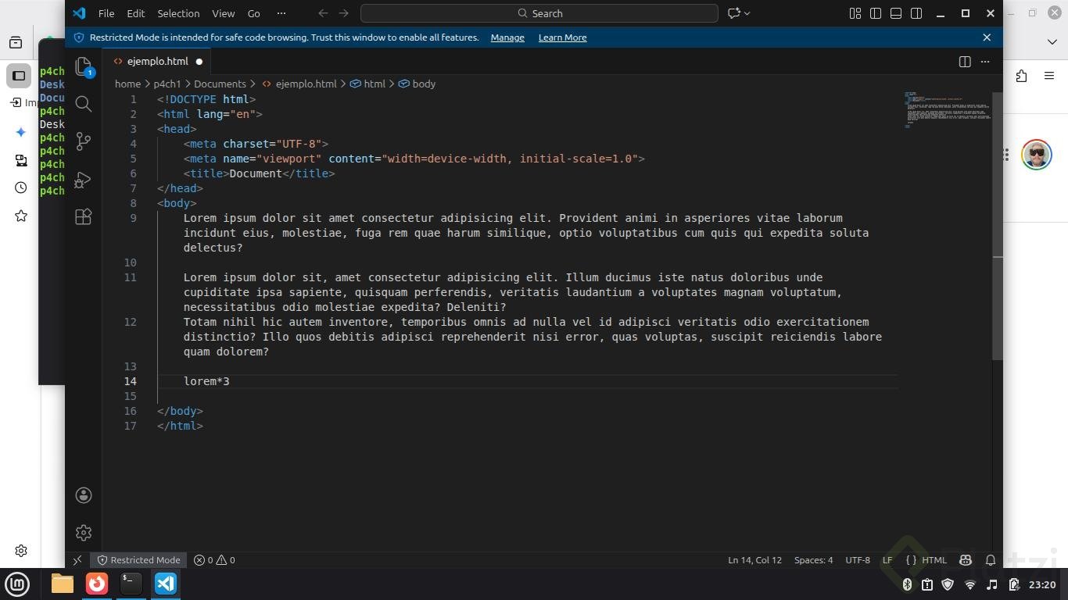Toggle the secondary side bar layout button
The height and width of the screenshot is (600, 1068).
click(916, 13)
